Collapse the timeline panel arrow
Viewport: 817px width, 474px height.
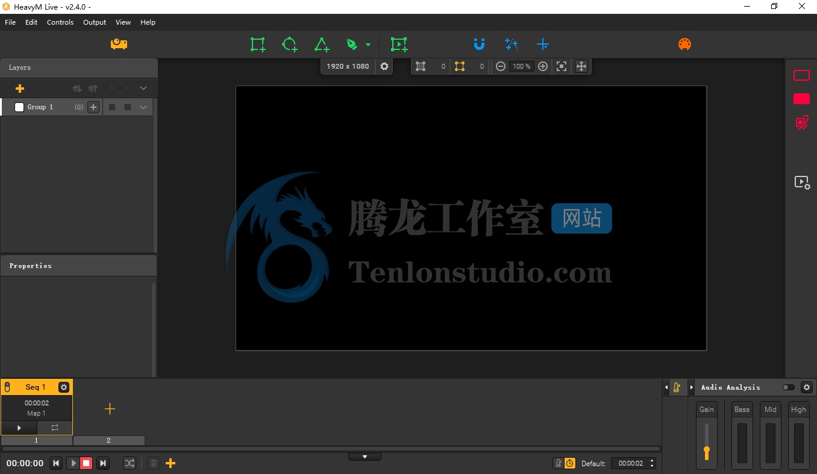pyautogui.click(x=365, y=457)
